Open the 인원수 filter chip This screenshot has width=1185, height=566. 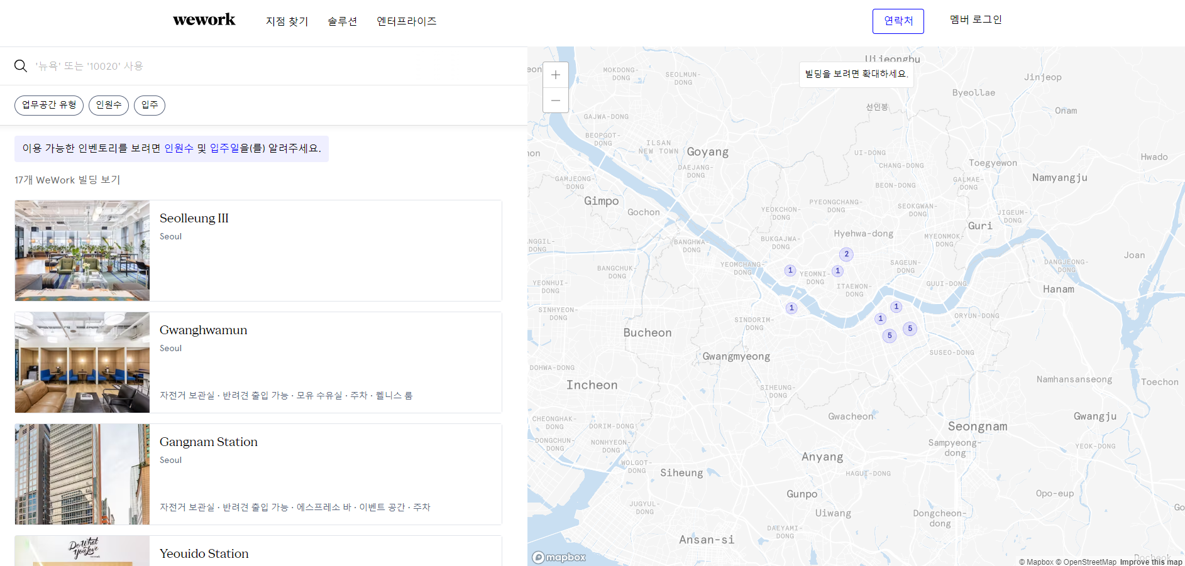click(x=108, y=105)
